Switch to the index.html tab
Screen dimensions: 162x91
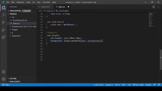click(x=45, y=7)
